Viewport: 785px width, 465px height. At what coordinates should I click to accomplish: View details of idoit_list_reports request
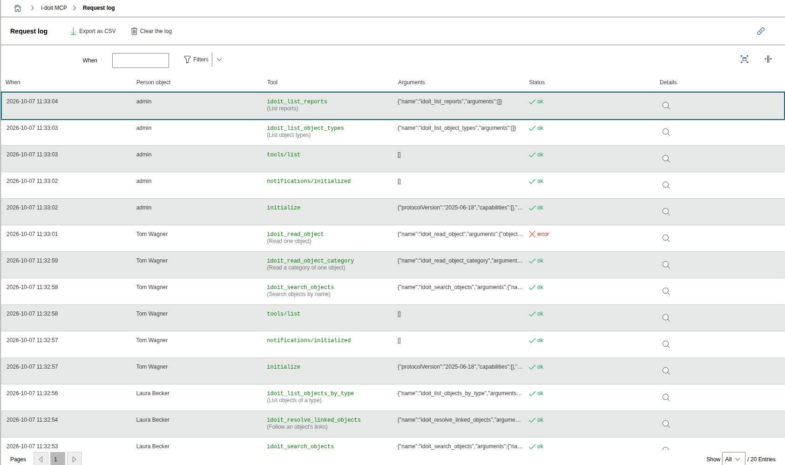(x=666, y=106)
